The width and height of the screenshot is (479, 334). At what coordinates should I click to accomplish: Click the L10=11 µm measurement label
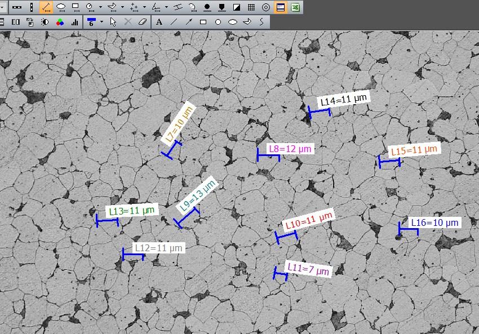[x=309, y=220]
